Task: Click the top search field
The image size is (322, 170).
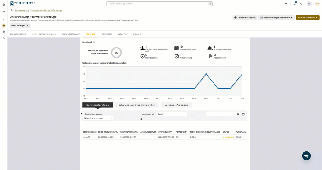Action: pyautogui.click(x=159, y=4)
